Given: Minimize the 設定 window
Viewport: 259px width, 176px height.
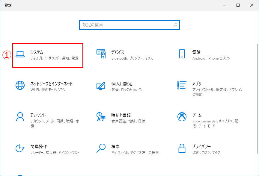Looking at the screenshot, I should pyautogui.click(x=224, y=5).
